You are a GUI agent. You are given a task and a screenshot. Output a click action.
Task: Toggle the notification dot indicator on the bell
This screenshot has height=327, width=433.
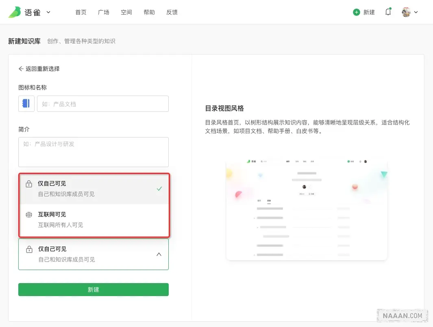tap(390, 9)
